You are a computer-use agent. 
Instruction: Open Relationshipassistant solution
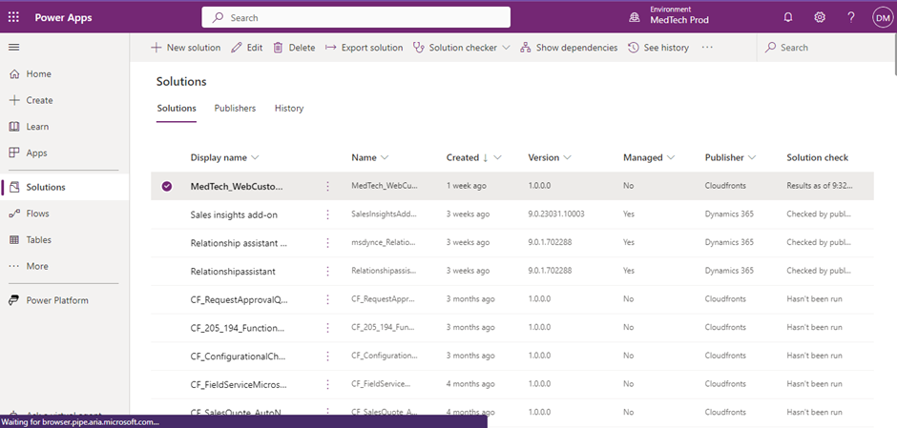click(233, 272)
